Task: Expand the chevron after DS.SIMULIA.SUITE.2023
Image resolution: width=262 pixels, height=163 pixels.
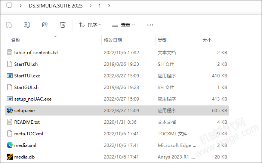Action: [x=90, y=6]
